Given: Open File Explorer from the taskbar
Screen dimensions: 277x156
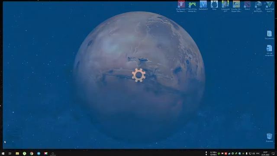Looking at the screenshot, I should [17, 153].
